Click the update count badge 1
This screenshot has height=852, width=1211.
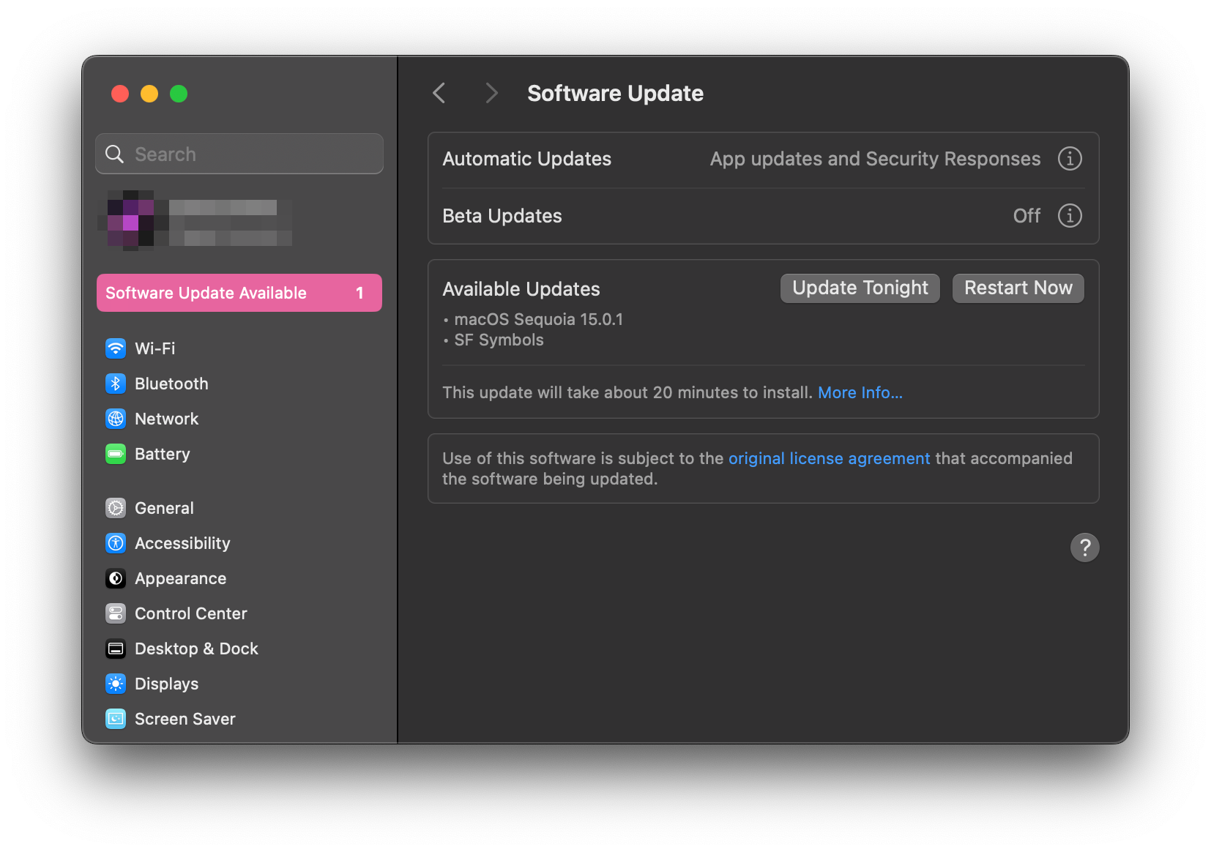pyautogui.click(x=359, y=293)
